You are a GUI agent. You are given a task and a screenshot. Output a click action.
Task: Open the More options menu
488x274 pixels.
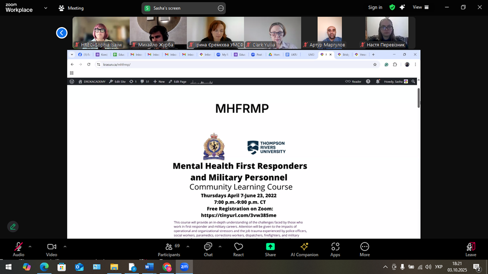(365, 249)
